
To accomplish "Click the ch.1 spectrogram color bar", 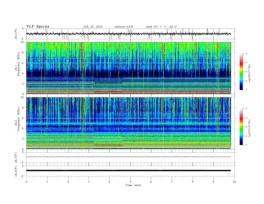I will 241,72.
